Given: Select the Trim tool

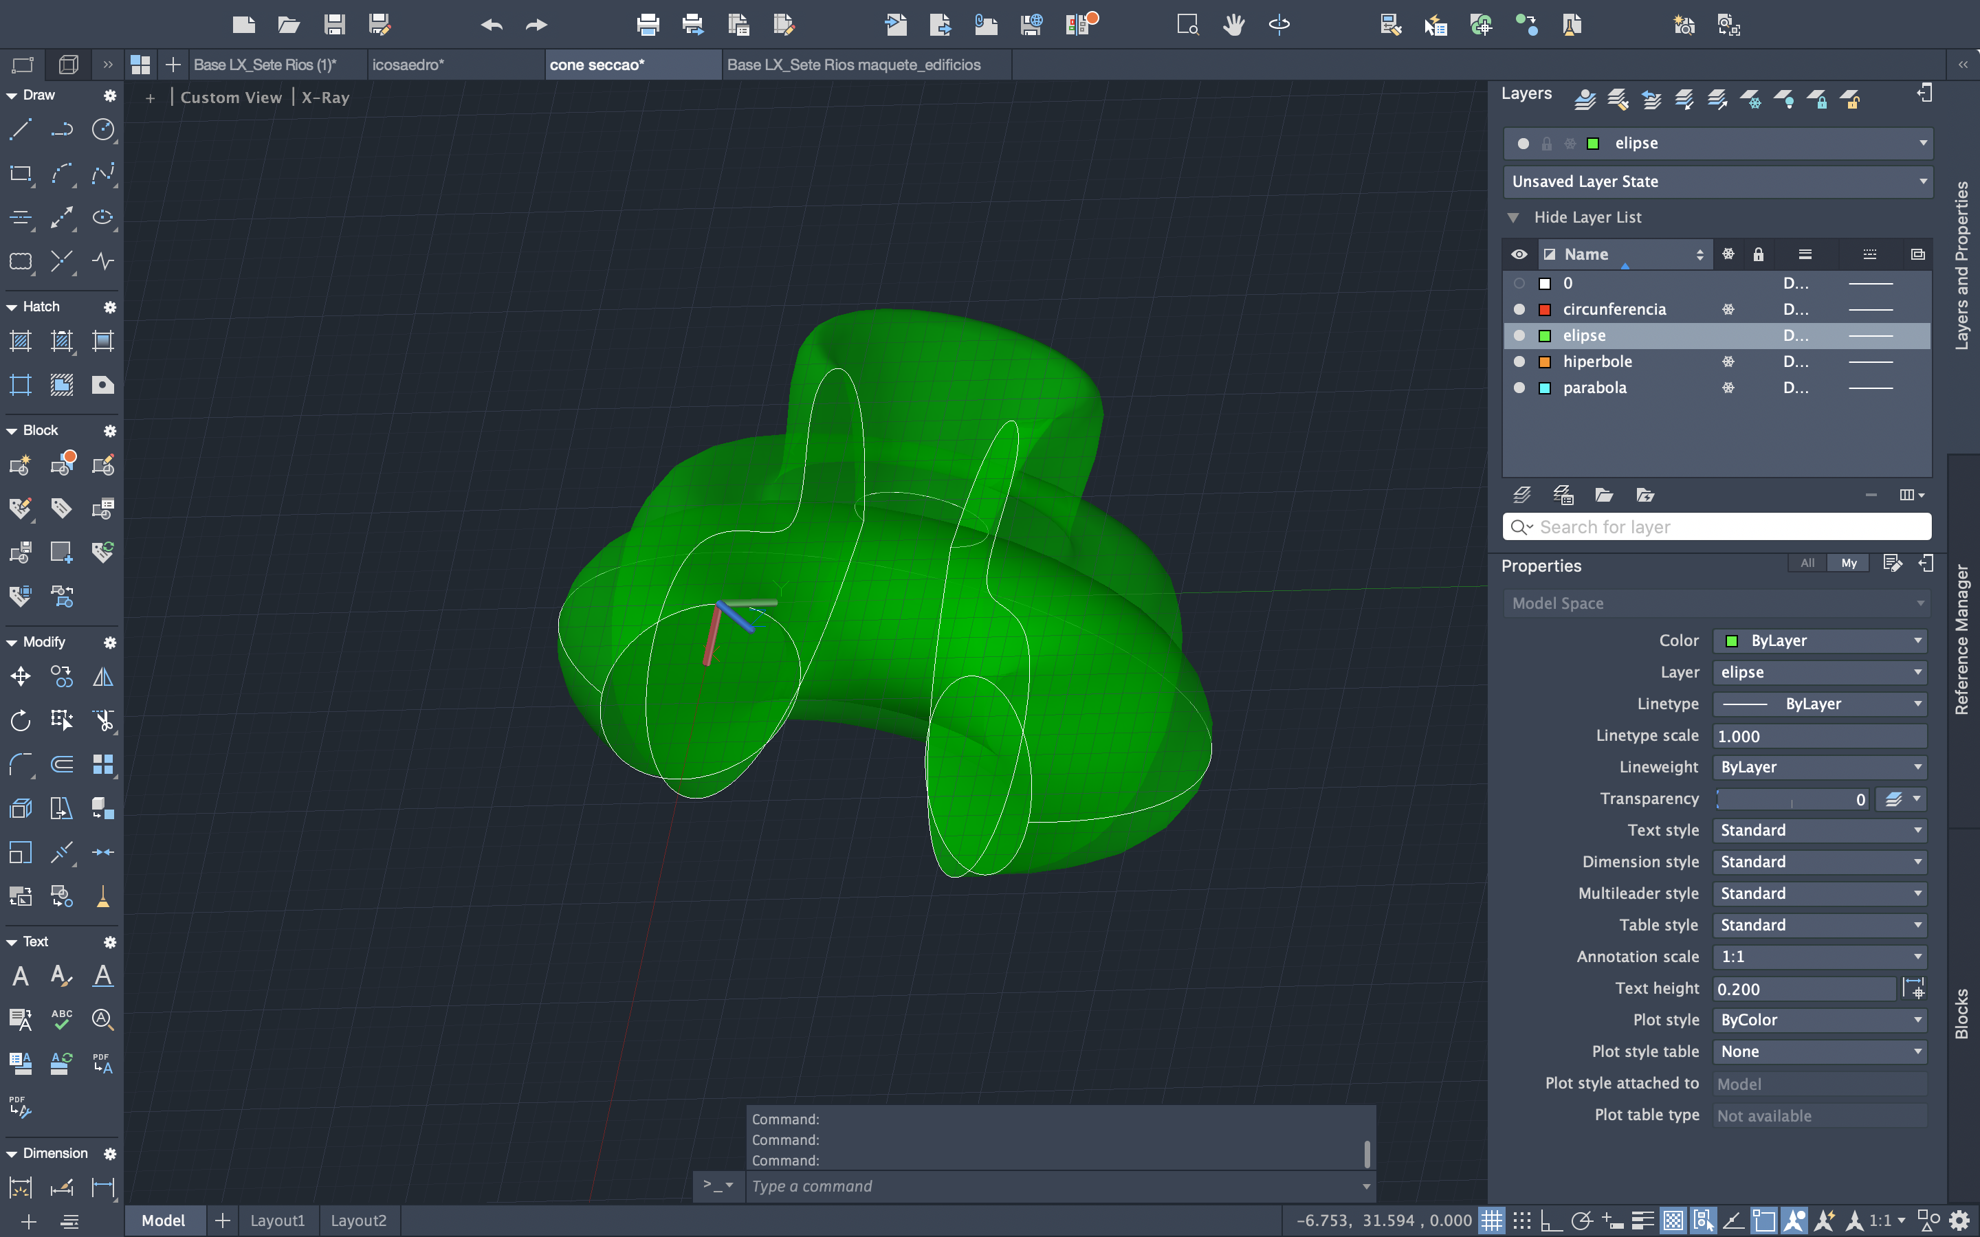Looking at the screenshot, I should pyautogui.click(x=103, y=720).
